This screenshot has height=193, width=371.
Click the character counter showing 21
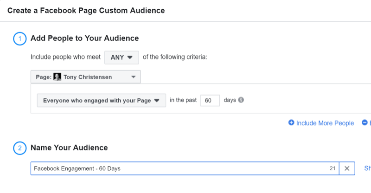tap(333, 168)
